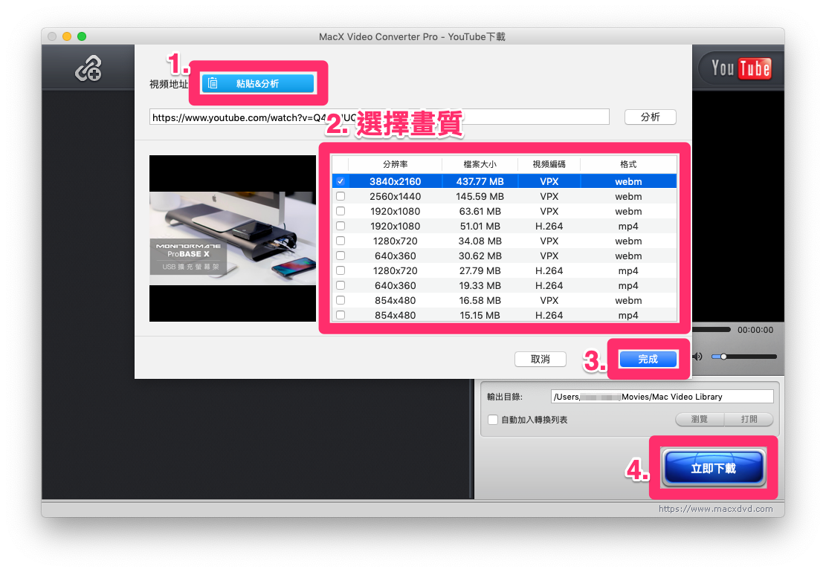This screenshot has width=826, height=572.
Task: Click the 分辨率 resolution column header
Action: (x=395, y=164)
